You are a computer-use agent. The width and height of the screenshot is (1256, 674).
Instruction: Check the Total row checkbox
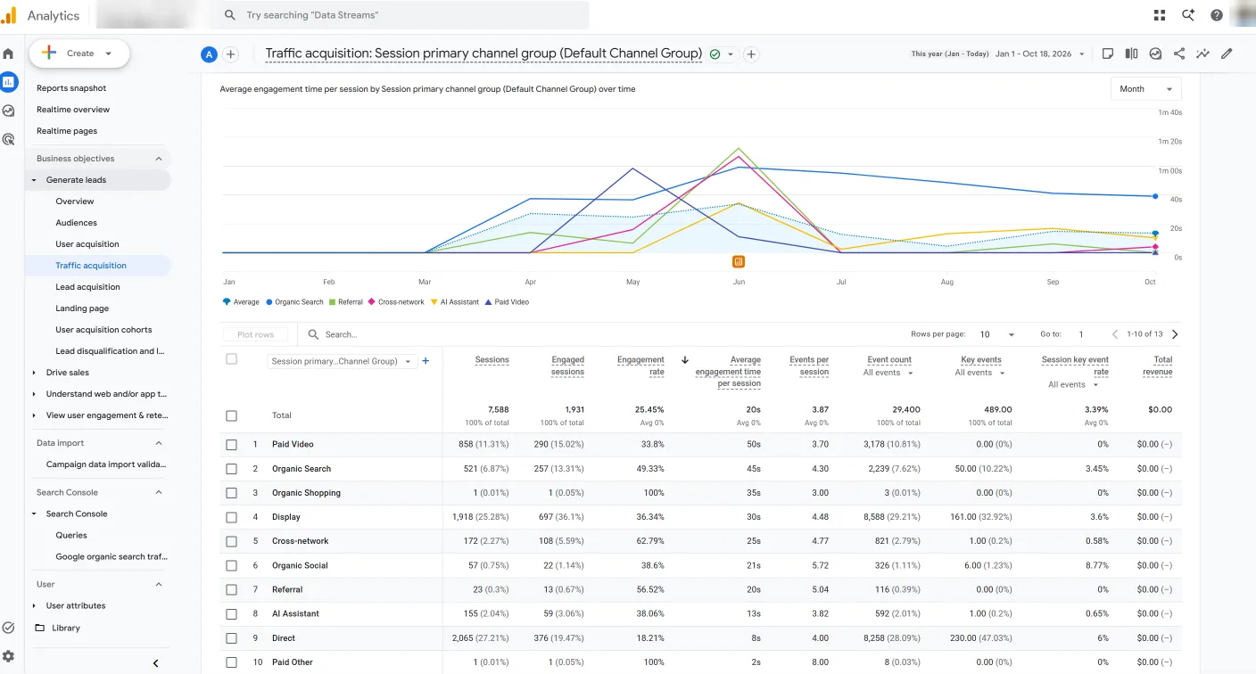pyautogui.click(x=232, y=415)
